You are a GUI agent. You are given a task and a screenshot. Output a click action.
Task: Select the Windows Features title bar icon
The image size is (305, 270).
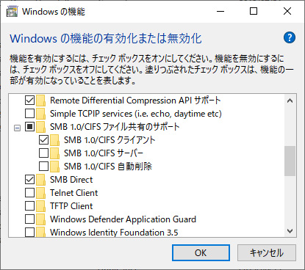[12, 12]
